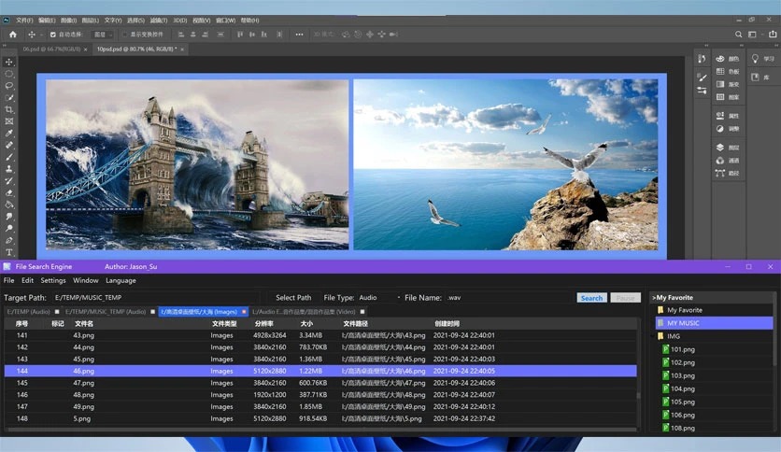Choose the Eyedropper tool
The height and width of the screenshot is (452, 781).
[x=9, y=134]
